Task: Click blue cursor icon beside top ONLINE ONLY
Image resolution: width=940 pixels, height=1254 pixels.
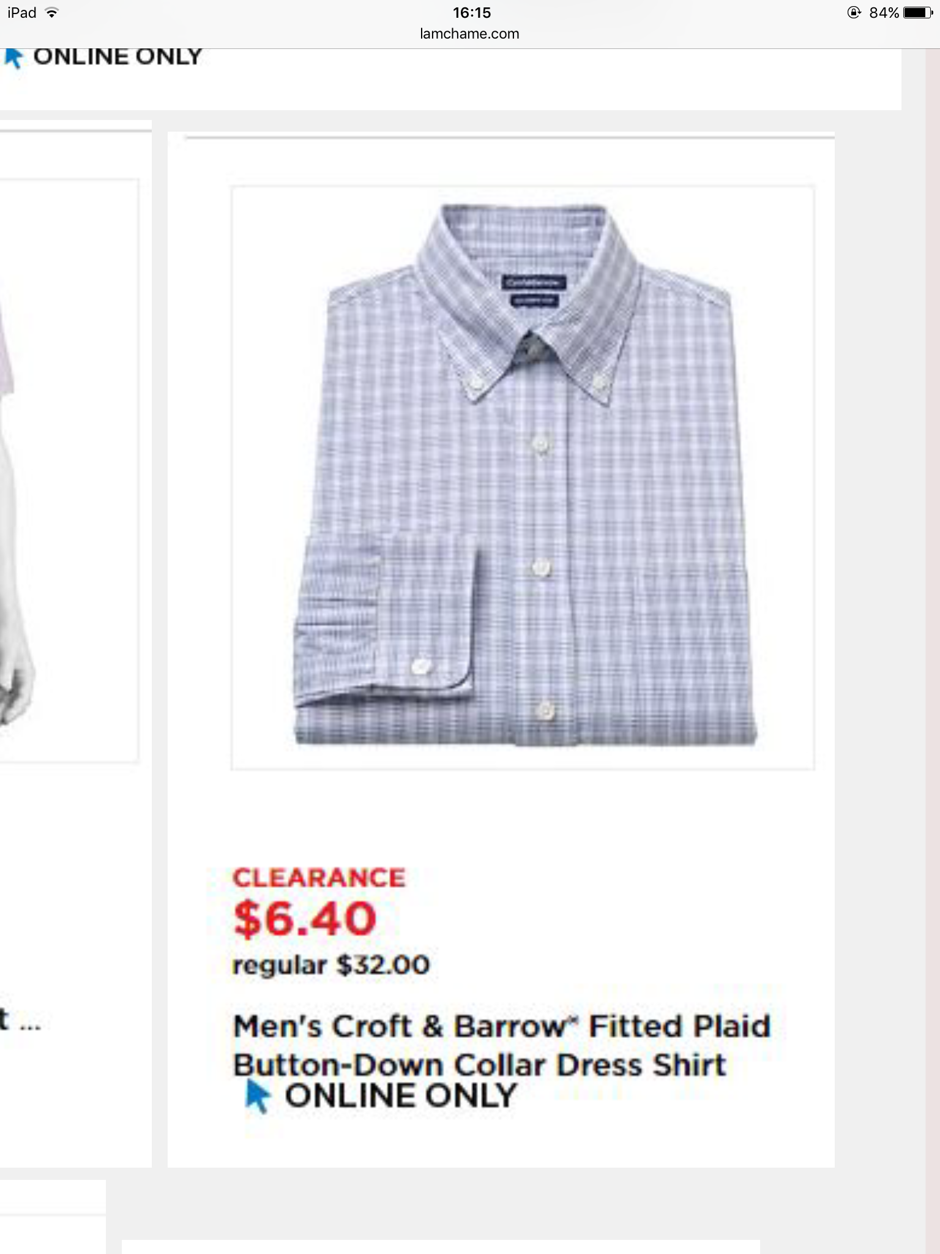Action: (x=13, y=58)
